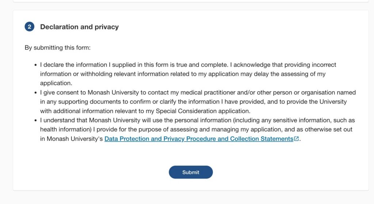The height and width of the screenshot is (204, 374).
Task: Click the word 'application.' ending first bullet
Action: click(56, 83)
